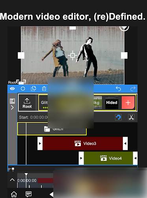The height and width of the screenshot is (198, 147).
Task: Collapse the timeline with the up caret
Action: [12, 180]
